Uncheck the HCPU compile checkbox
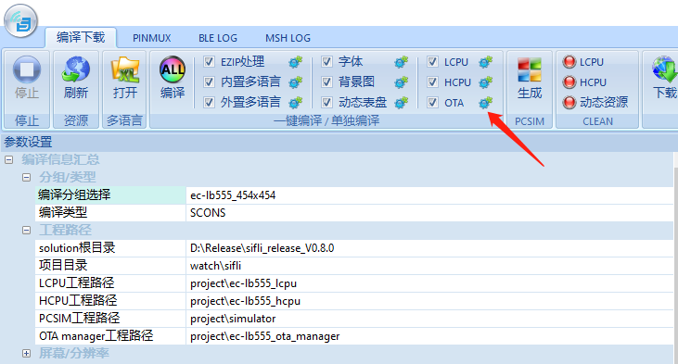678x364 pixels. tap(432, 82)
